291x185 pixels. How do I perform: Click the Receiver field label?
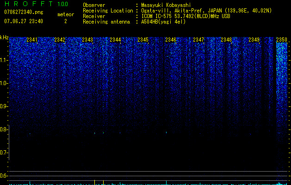94,16
